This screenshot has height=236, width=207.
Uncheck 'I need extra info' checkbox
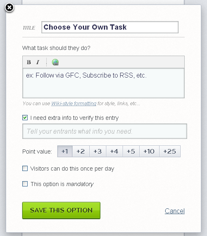pyautogui.click(x=25, y=118)
